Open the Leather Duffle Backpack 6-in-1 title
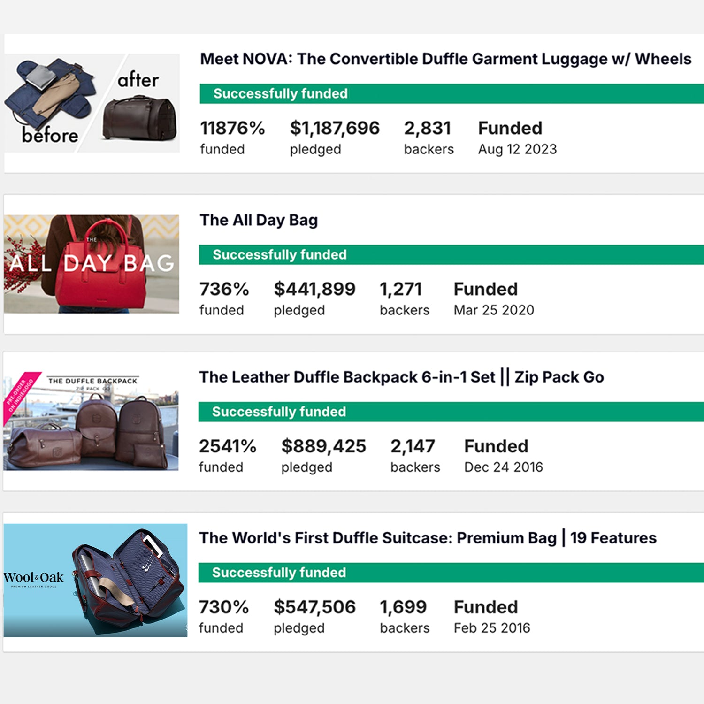The height and width of the screenshot is (704, 704). pos(401,377)
